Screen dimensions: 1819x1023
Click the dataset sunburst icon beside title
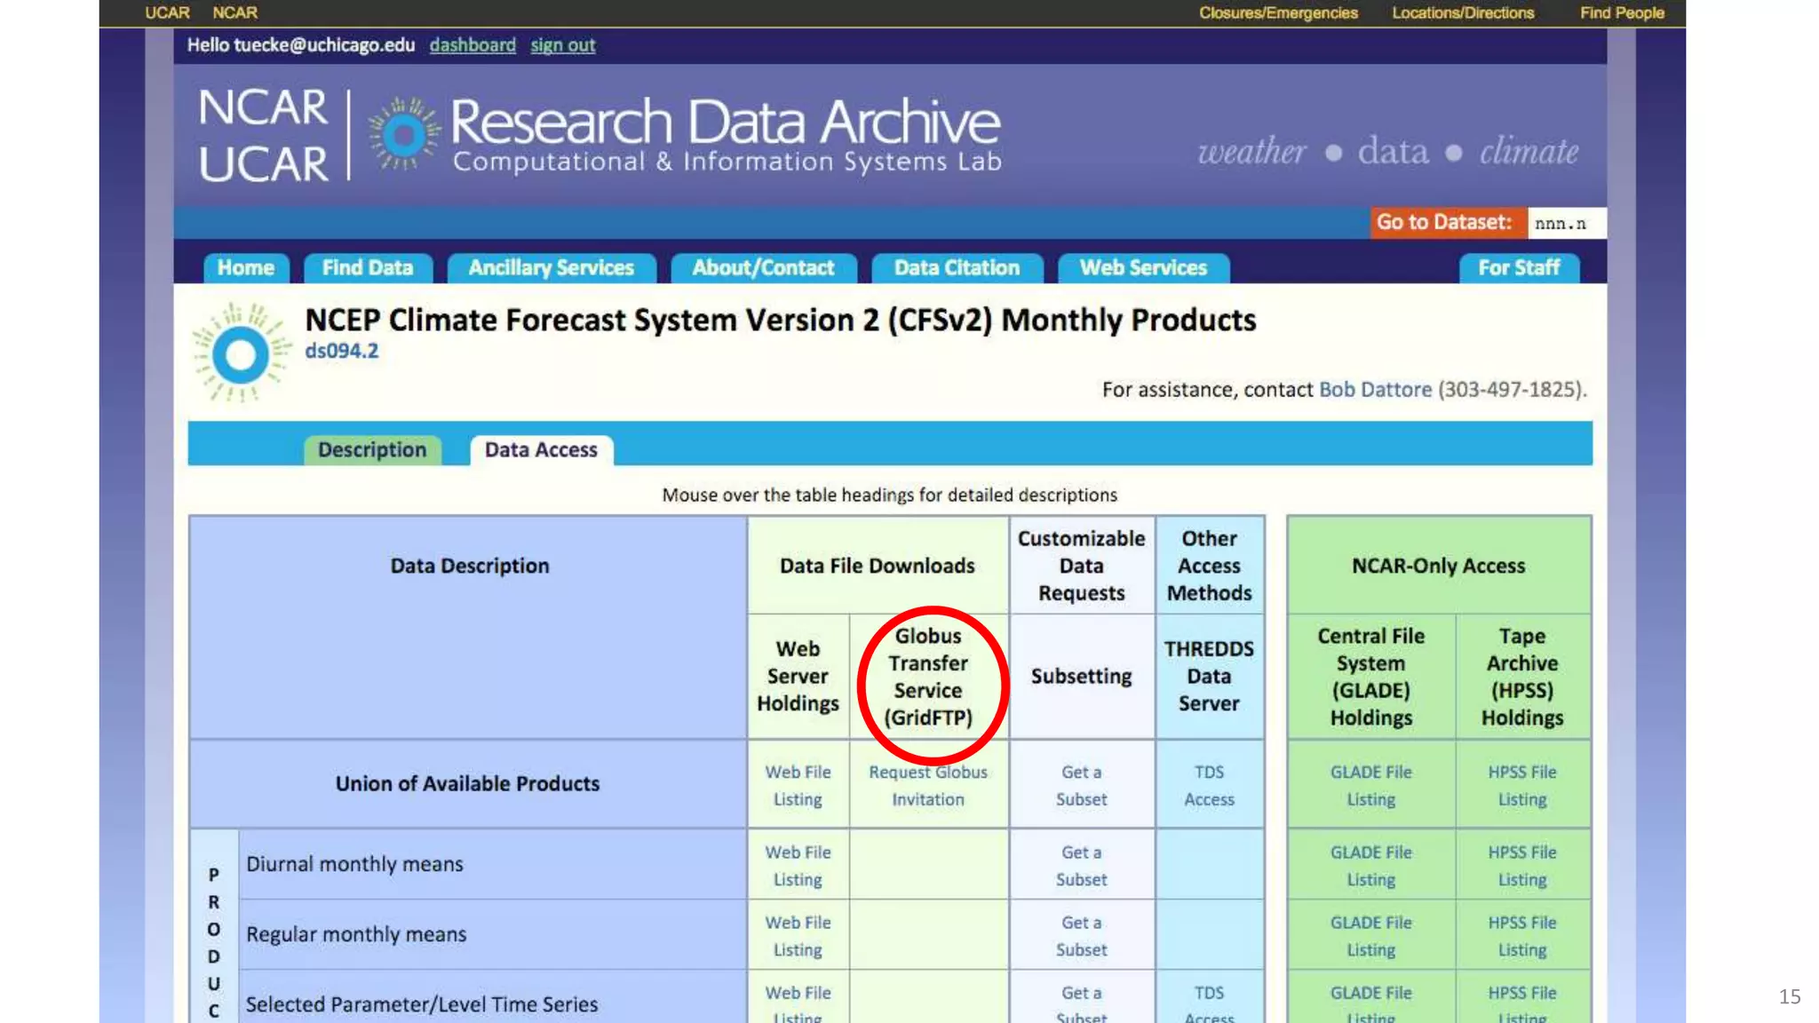(x=241, y=355)
